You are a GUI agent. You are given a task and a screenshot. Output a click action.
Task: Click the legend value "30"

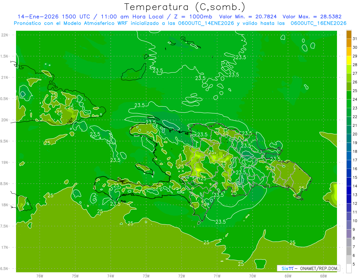coord(355,47)
